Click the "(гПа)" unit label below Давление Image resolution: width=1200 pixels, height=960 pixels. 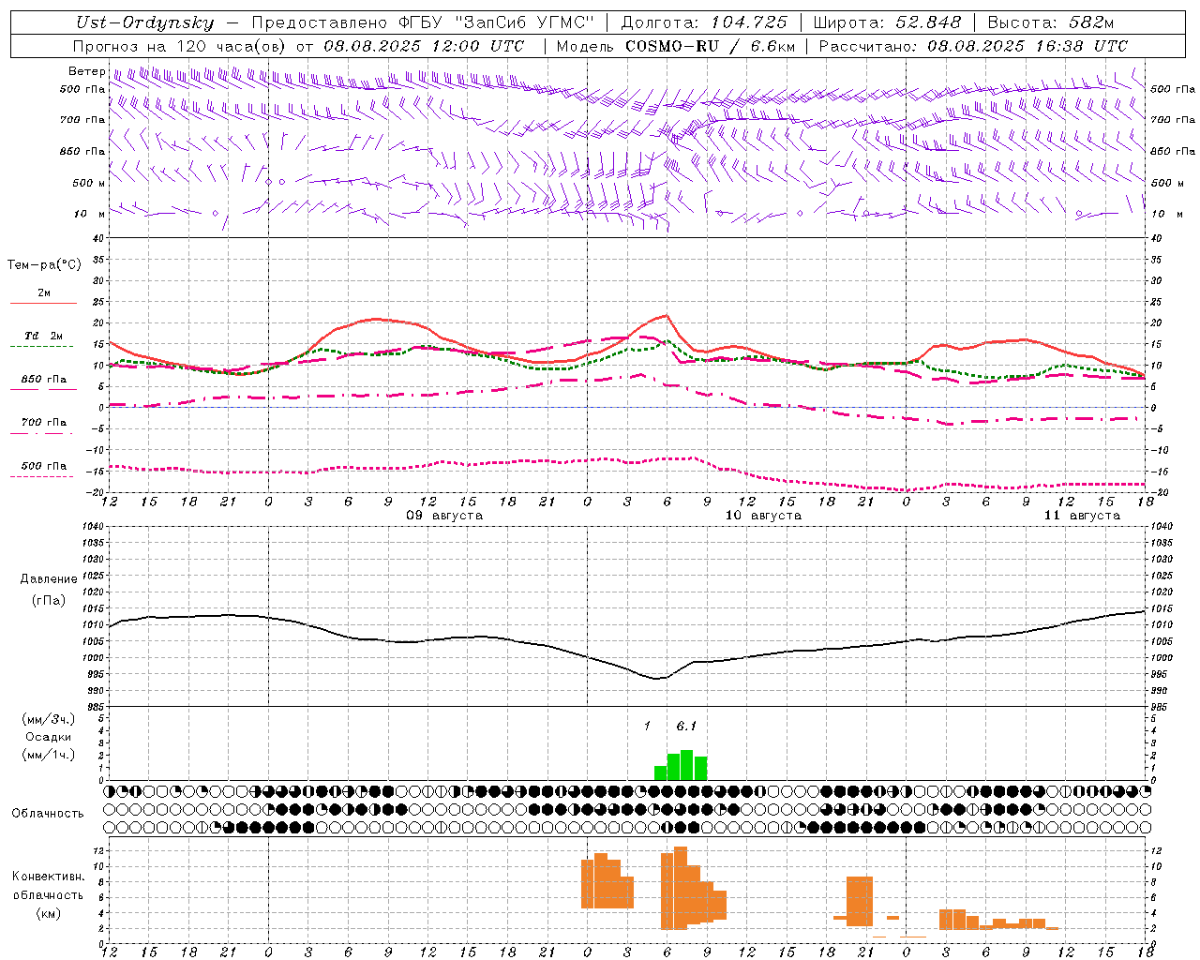(x=49, y=601)
